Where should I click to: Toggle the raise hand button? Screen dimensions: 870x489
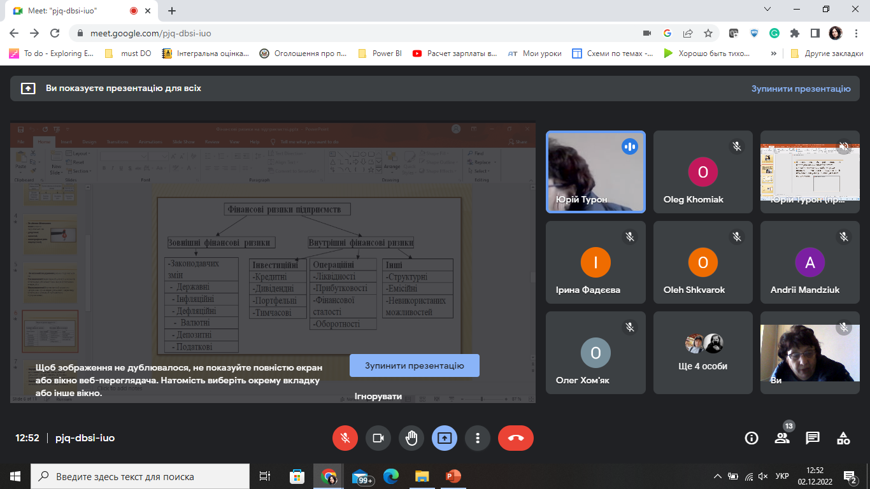(411, 438)
